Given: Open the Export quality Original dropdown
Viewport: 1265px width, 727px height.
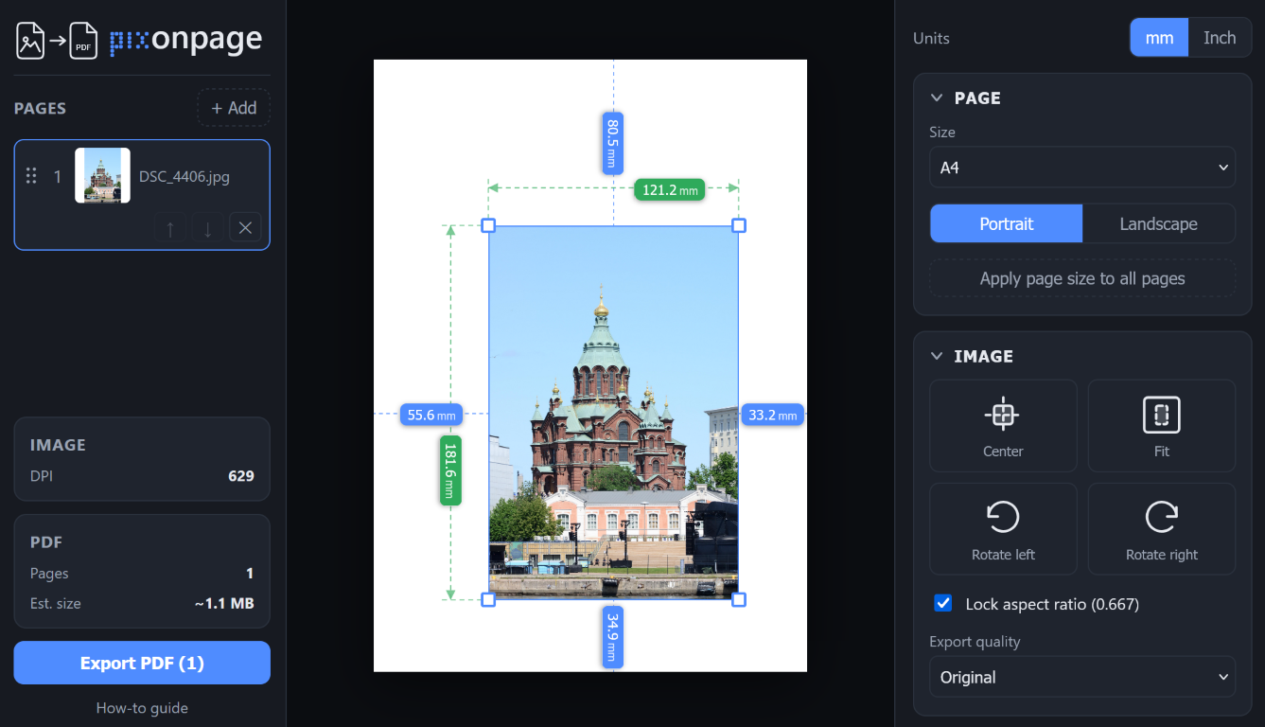Looking at the screenshot, I should (x=1082, y=678).
